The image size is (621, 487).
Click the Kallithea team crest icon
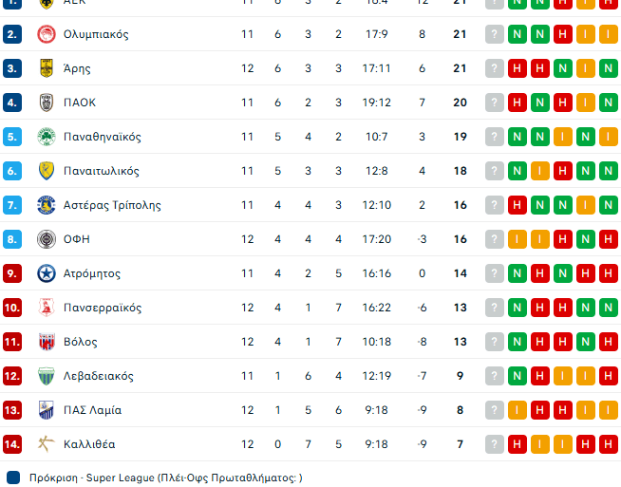[46, 444]
